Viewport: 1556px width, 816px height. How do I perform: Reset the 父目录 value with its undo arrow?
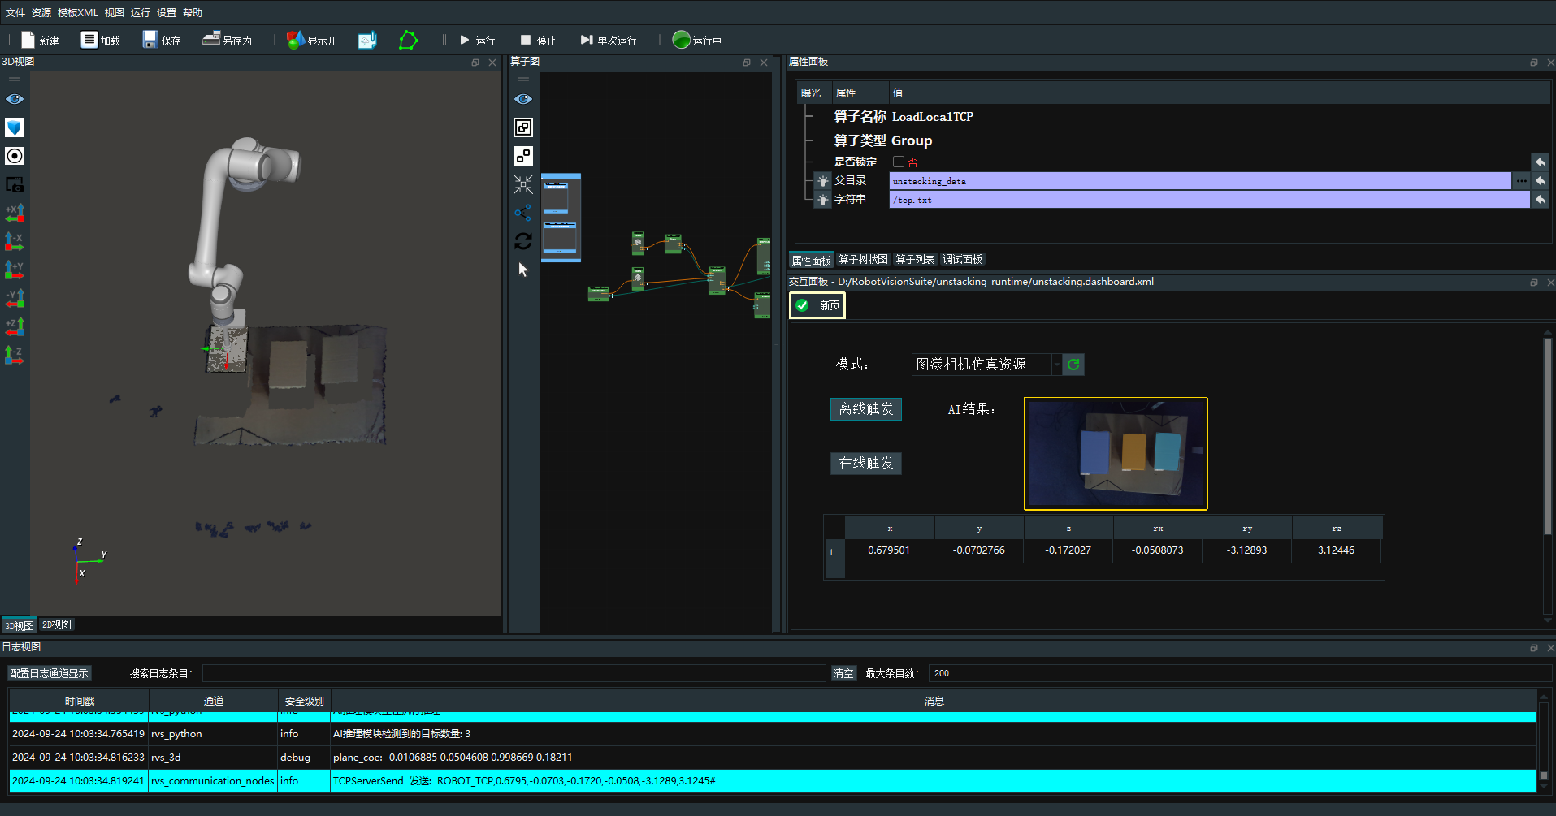click(1540, 181)
